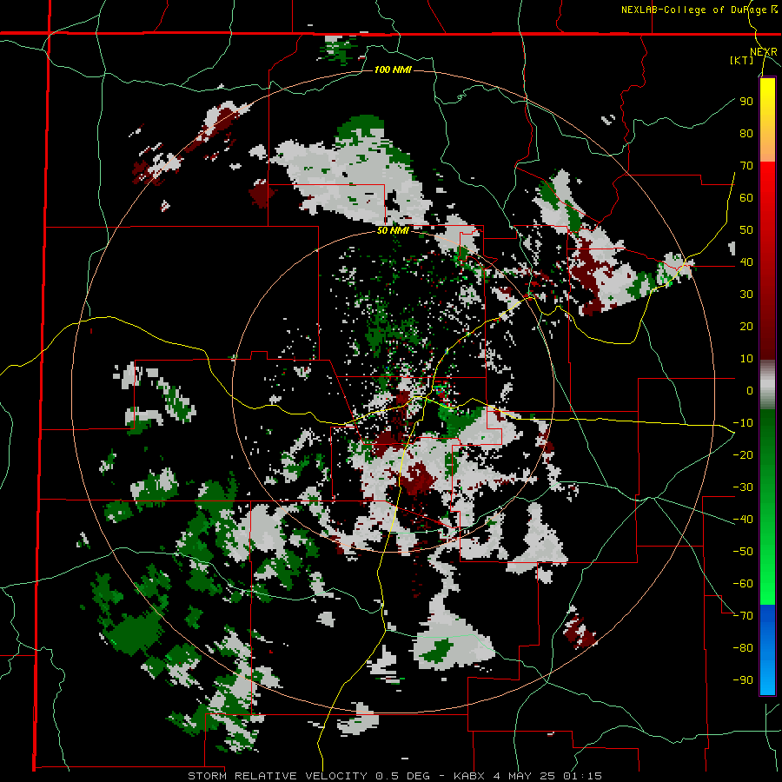The image size is (782, 782).
Task: Click the 50 knots scale value
Action: (x=746, y=230)
